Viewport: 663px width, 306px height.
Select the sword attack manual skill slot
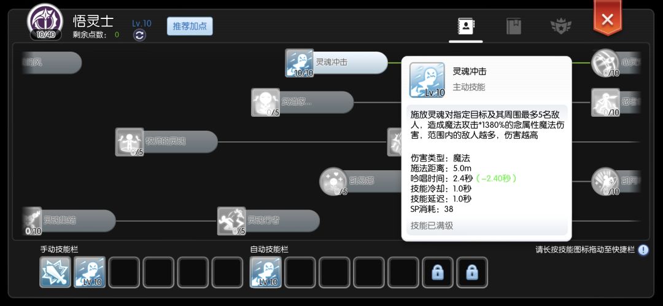click(55, 272)
